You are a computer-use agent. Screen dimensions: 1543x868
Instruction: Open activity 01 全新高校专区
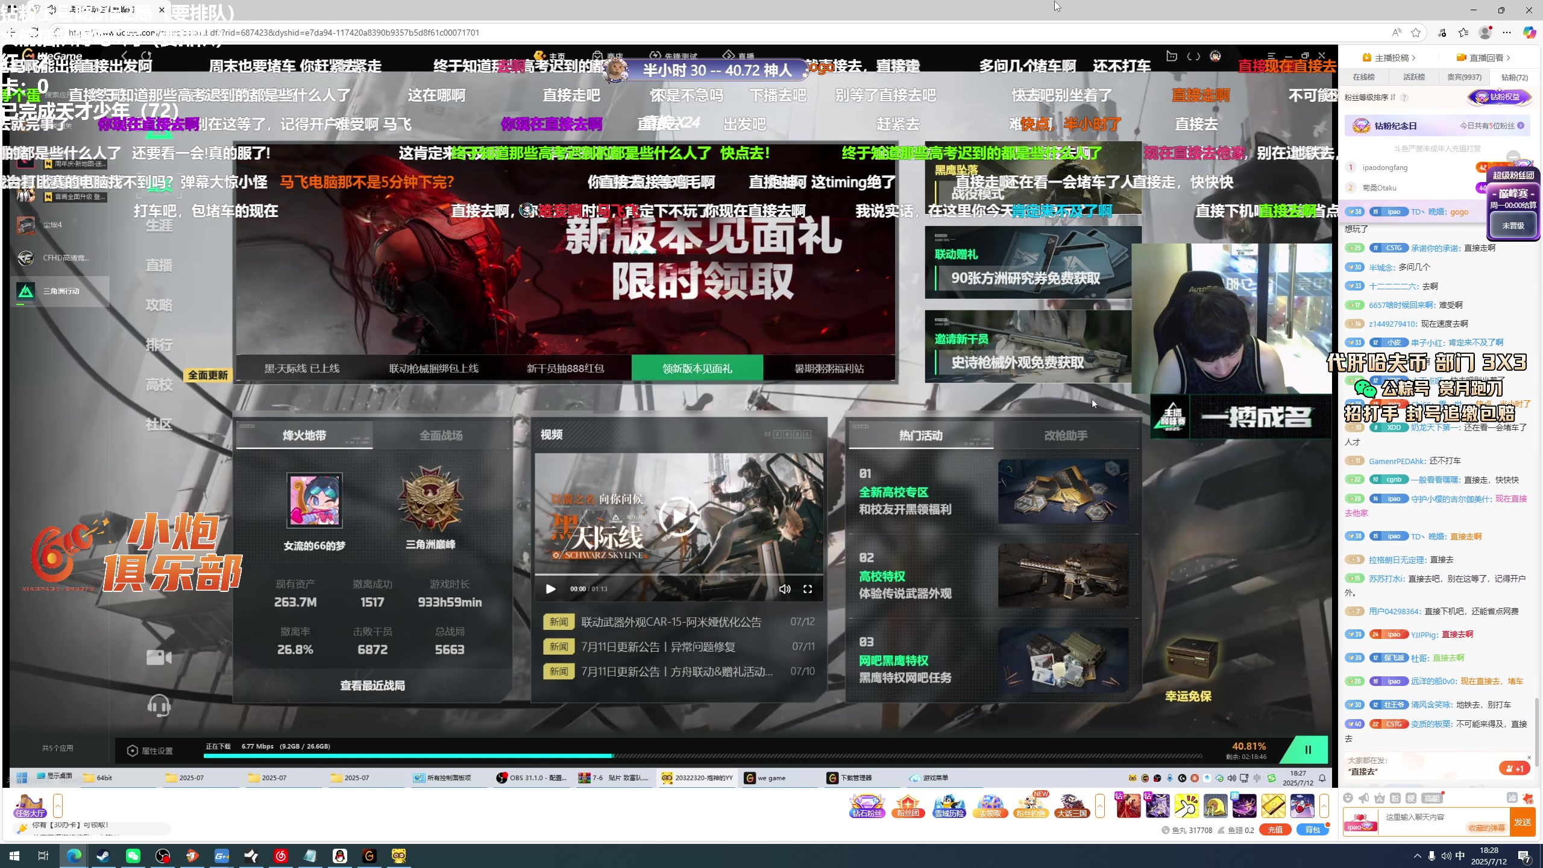click(993, 492)
